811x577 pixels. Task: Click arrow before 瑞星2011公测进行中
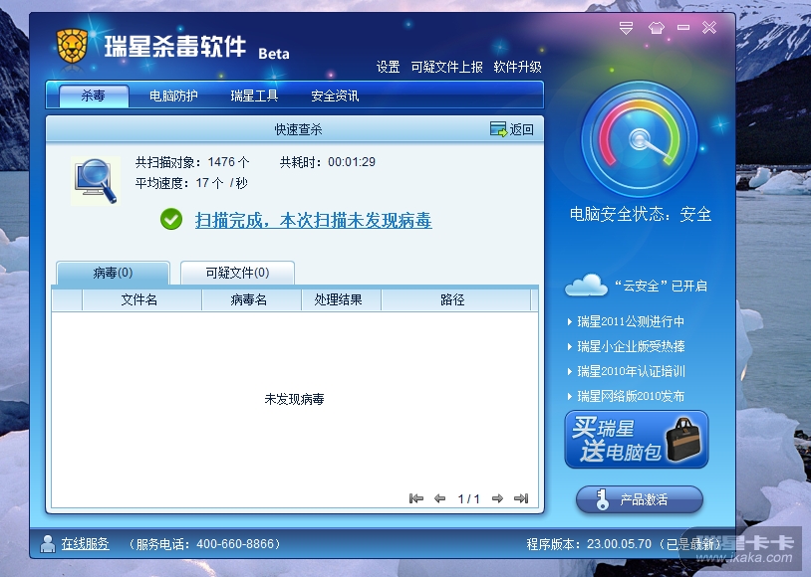coord(570,321)
